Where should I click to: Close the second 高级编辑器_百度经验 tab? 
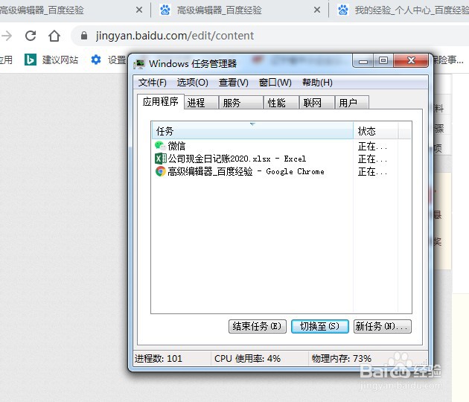pyautogui.click(x=317, y=10)
